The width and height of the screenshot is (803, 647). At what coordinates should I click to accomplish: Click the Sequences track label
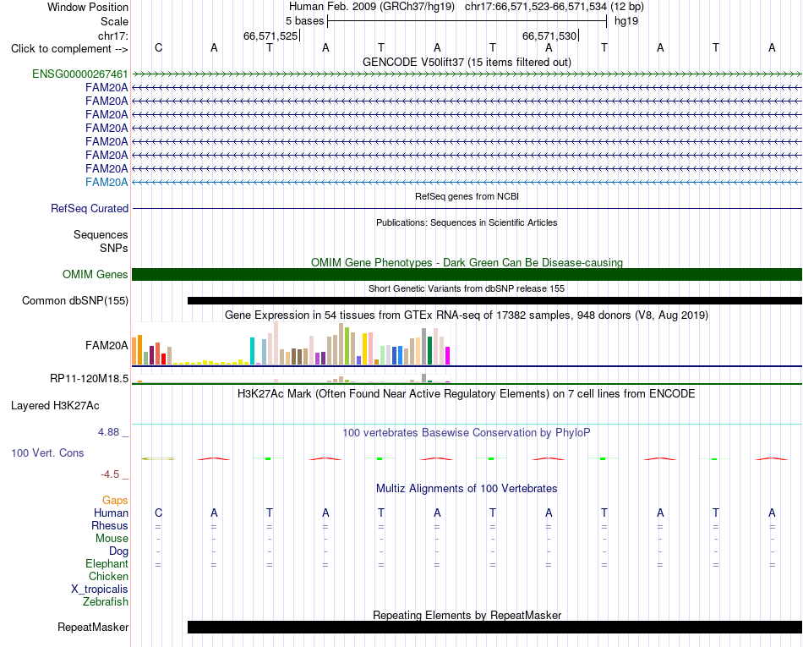pos(101,234)
